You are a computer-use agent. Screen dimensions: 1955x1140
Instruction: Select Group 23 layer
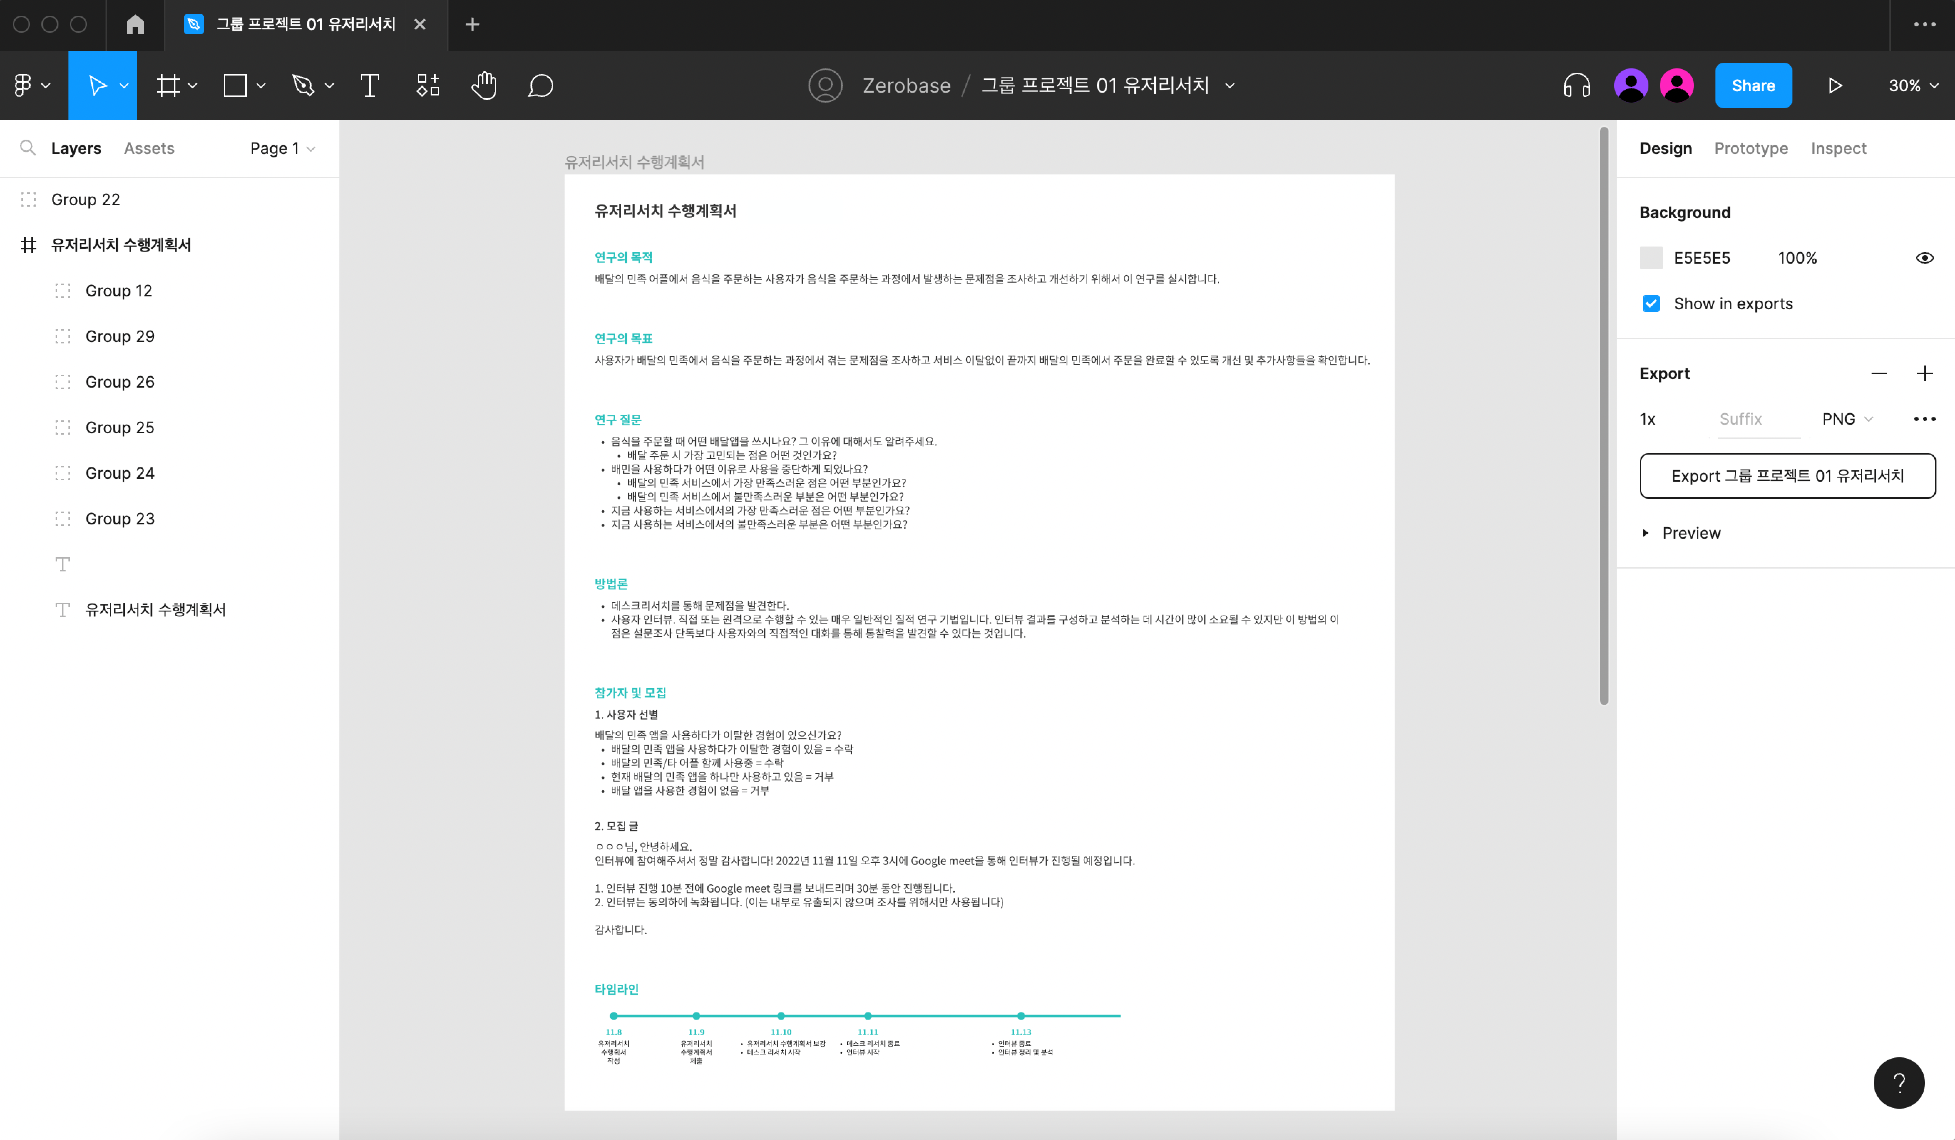point(169,518)
